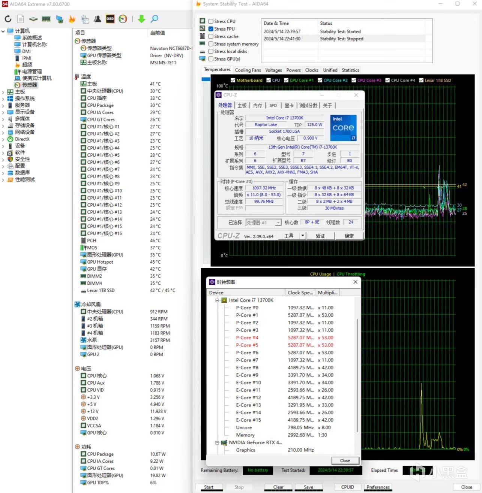The width and height of the screenshot is (482, 493).
Task: Click the memory module toolbar icon
Action: coord(46,19)
